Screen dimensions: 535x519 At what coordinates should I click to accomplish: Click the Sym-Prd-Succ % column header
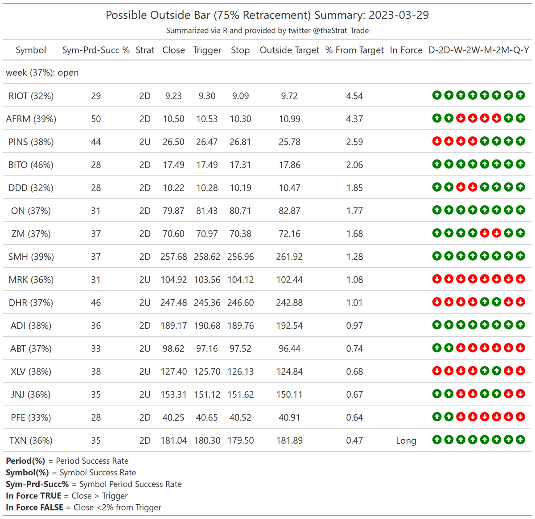click(x=96, y=50)
